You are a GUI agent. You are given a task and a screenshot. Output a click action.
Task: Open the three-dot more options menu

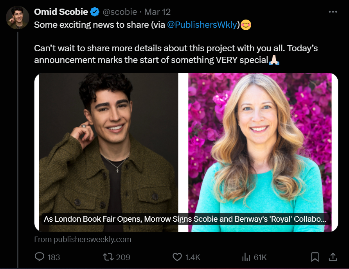point(333,12)
